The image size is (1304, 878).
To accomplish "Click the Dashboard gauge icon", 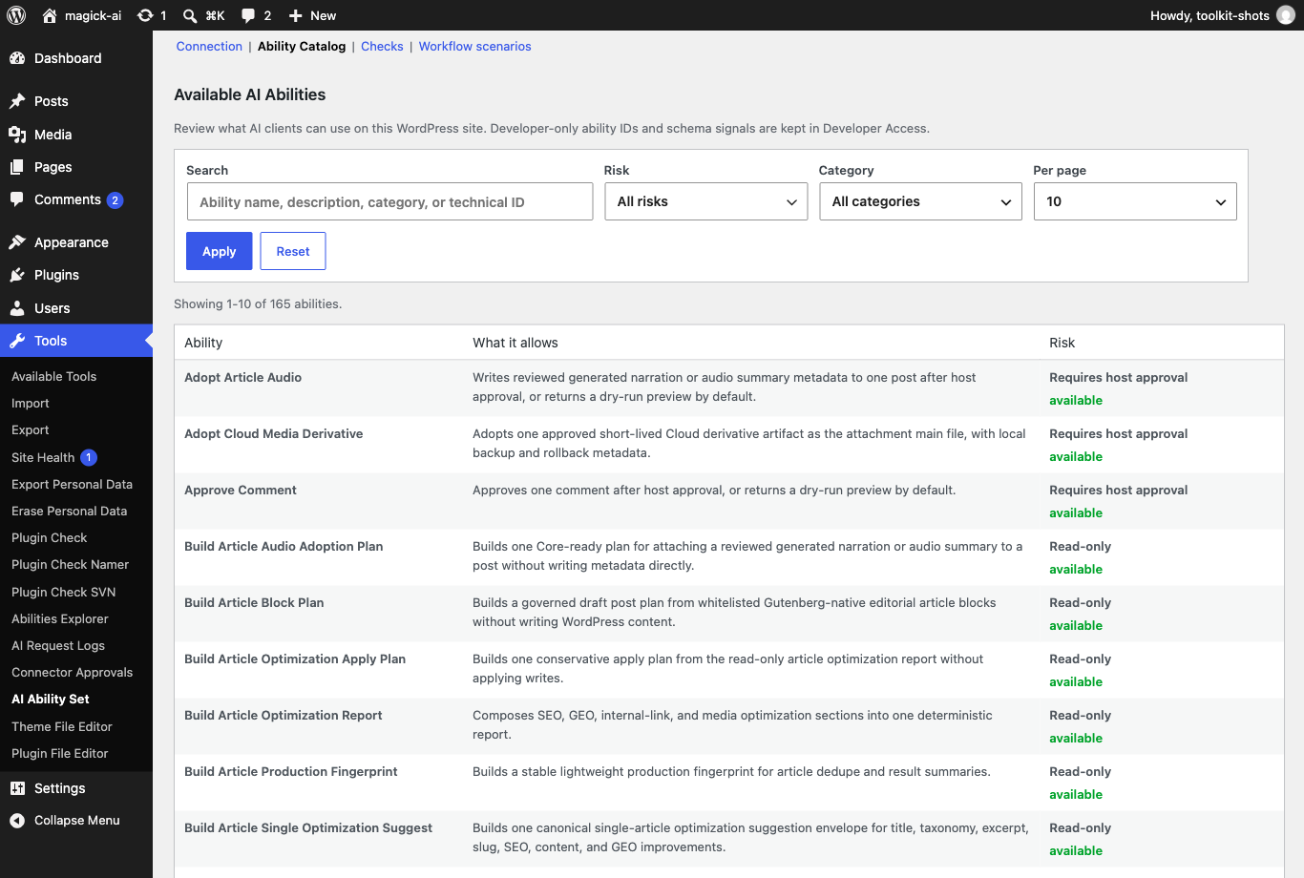I will click(x=17, y=58).
